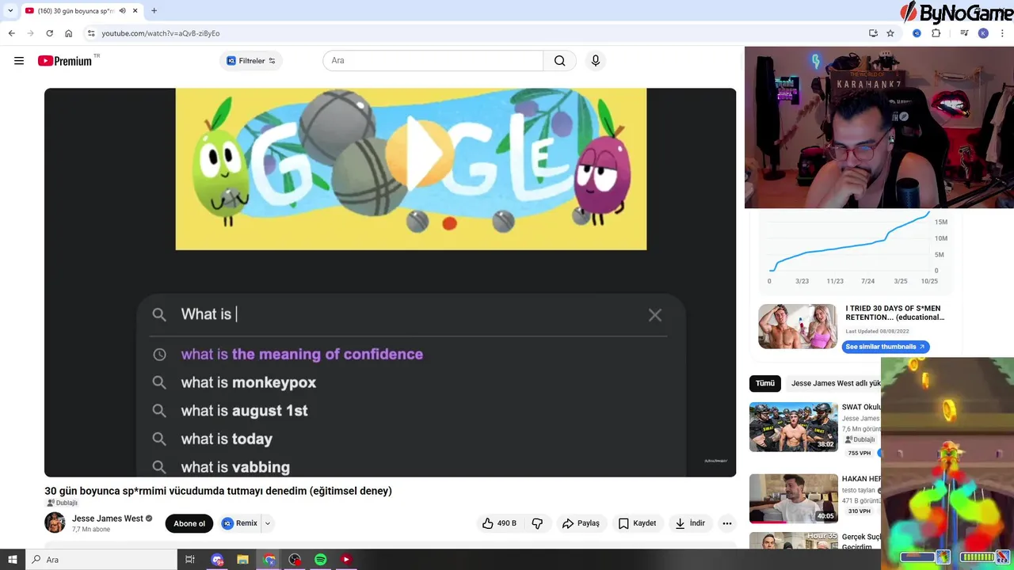Open Task View on the taskbar

click(x=190, y=560)
